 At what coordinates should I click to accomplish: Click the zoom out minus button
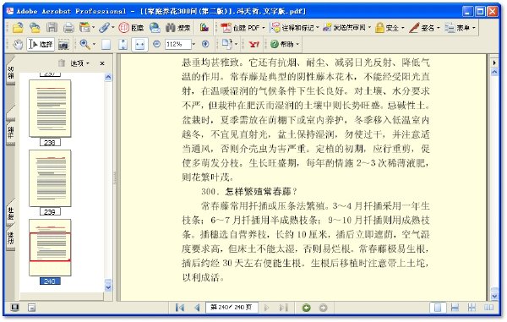(157, 44)
